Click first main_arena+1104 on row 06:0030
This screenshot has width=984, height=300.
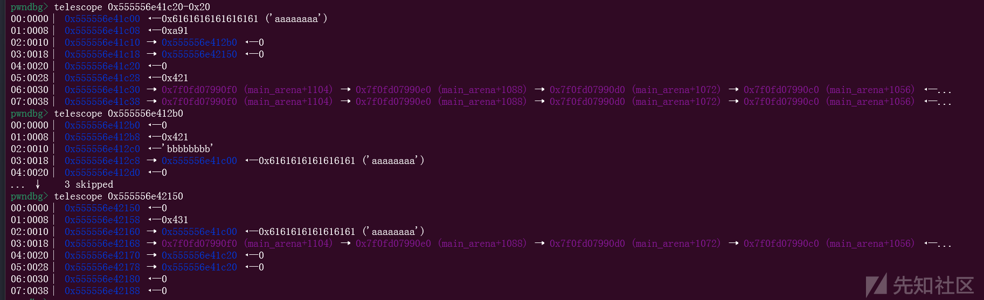(288, 90)
